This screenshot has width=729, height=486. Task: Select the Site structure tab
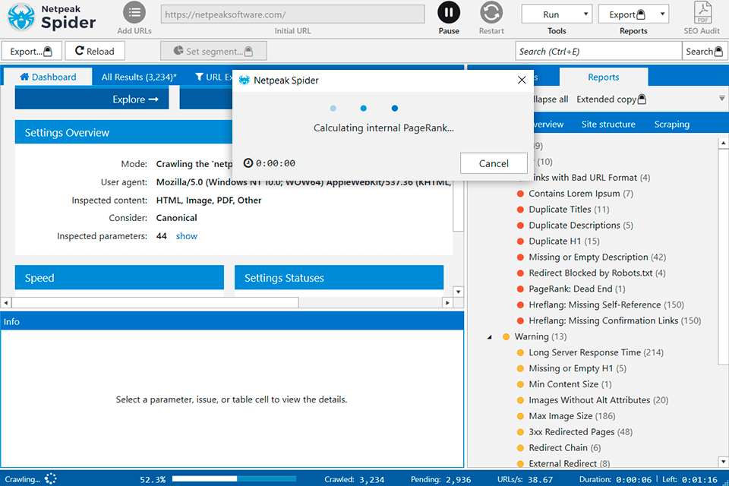point(608,125)
